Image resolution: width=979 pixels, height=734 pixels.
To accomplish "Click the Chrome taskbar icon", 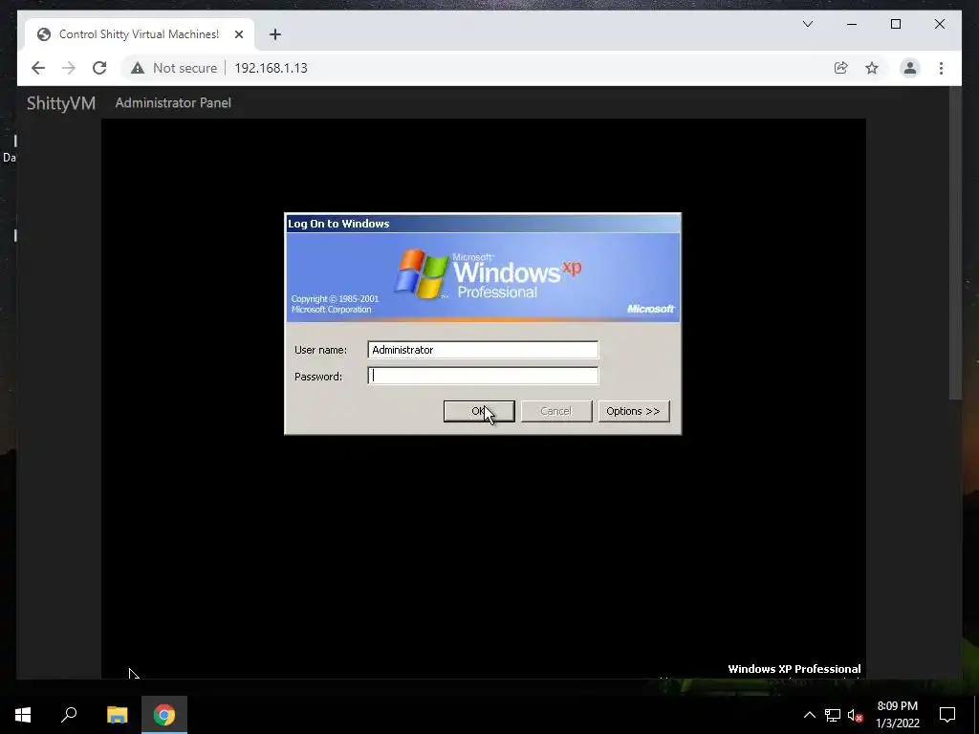I will [x=164, y=715].
